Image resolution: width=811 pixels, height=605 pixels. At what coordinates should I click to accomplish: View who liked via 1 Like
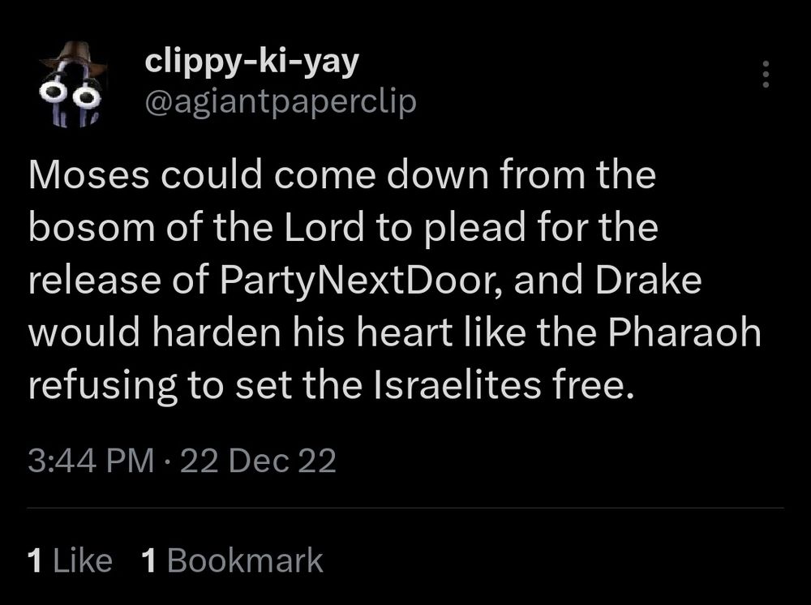pos(71,560)
